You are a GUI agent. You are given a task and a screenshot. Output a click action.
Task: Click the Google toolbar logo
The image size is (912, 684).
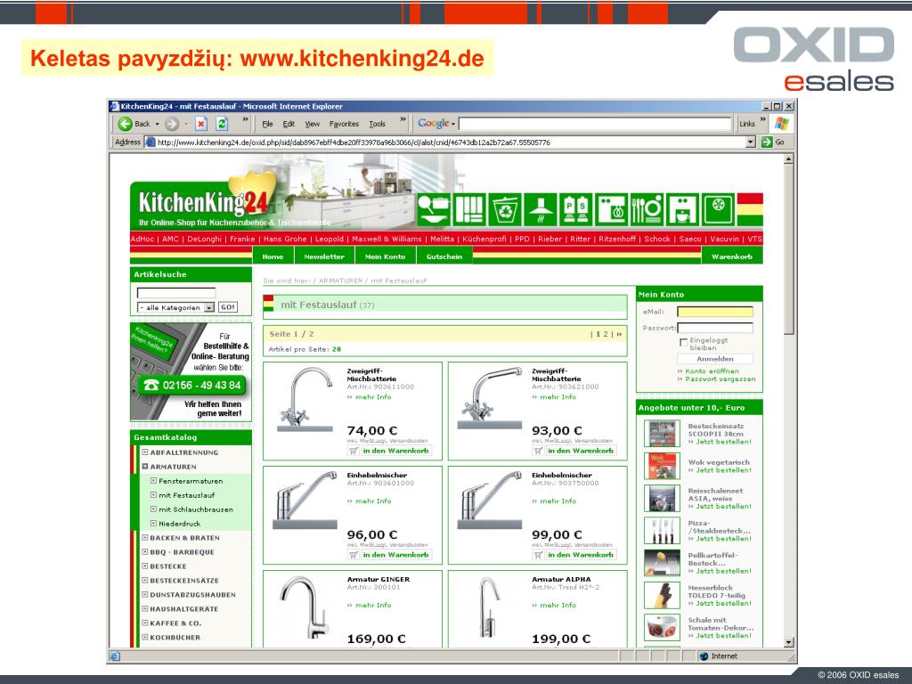[x=434, y=123]
